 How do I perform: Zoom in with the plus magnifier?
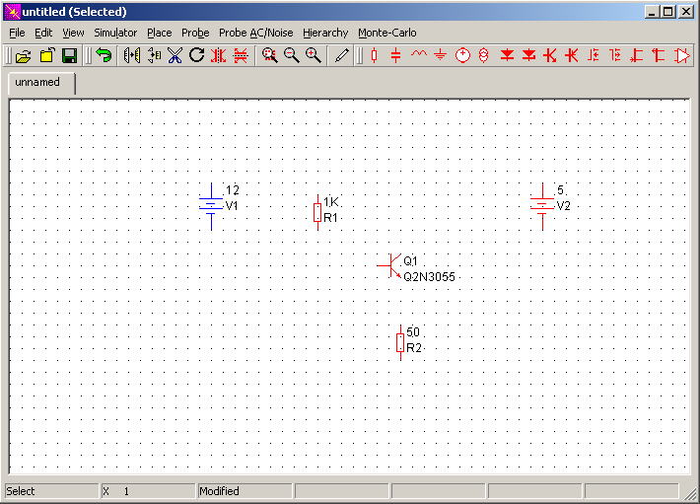pos(314,56)
